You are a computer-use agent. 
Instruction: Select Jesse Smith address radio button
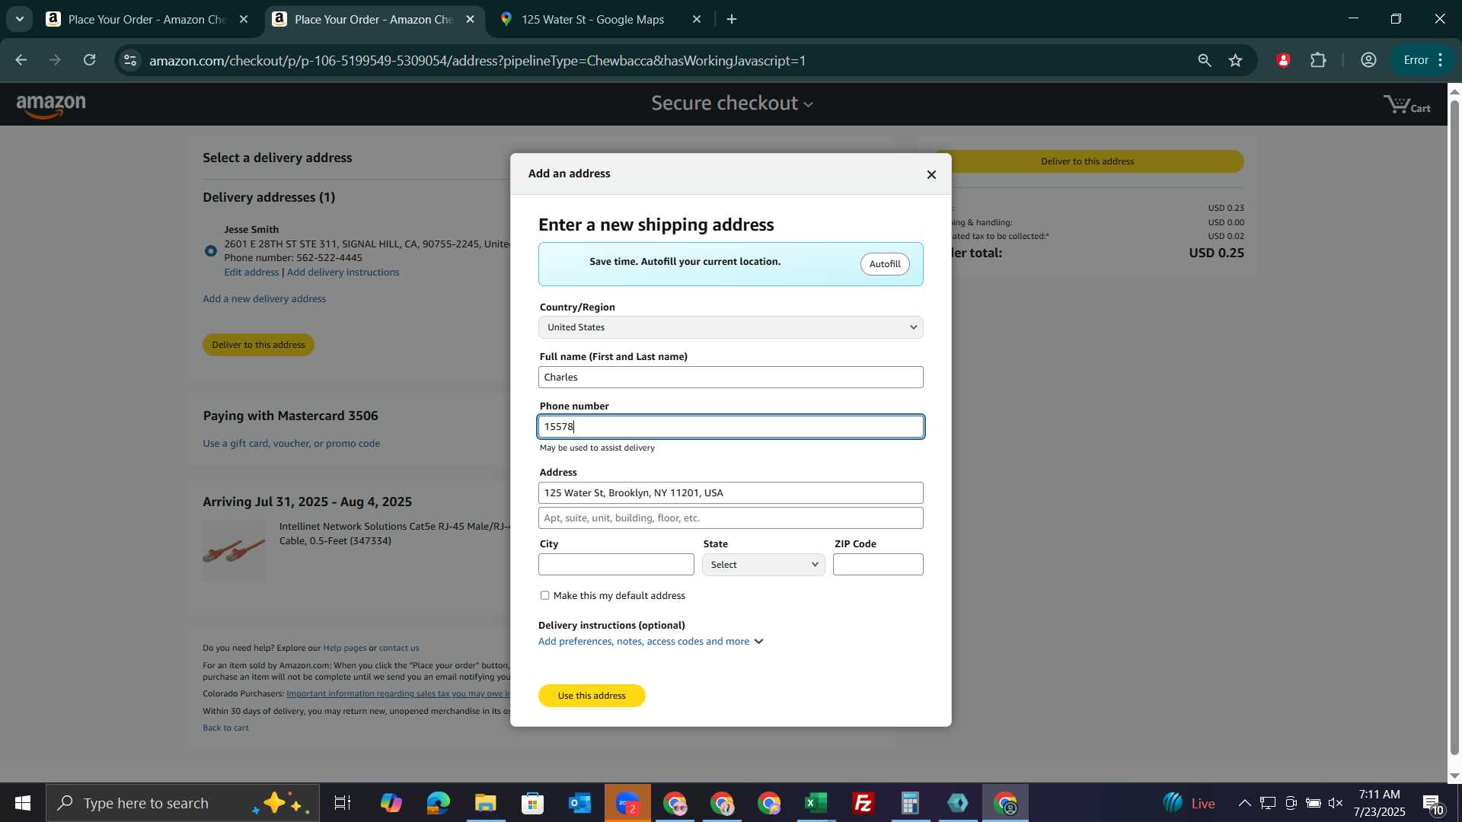click(211, 251)
